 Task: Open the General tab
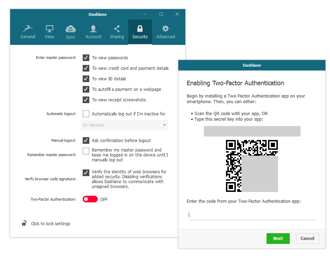coord(28,32)
